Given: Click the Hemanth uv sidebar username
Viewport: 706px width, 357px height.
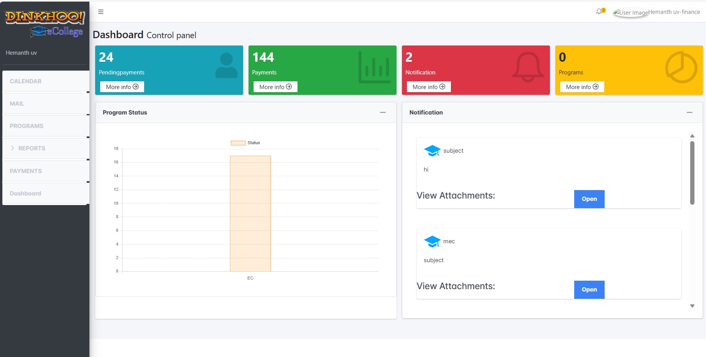Looking at the screenshot, I should pyautogui.click(x=21, y=53).
